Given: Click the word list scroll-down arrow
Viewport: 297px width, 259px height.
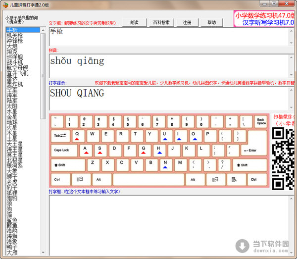Looking at the screenshot, I should [43, 253].
